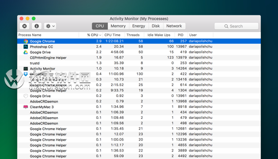Image resolution: width=278 pixels, height=159 pixels.
Task: Click the magnifier icon in Search
Action: pos(226,26)
